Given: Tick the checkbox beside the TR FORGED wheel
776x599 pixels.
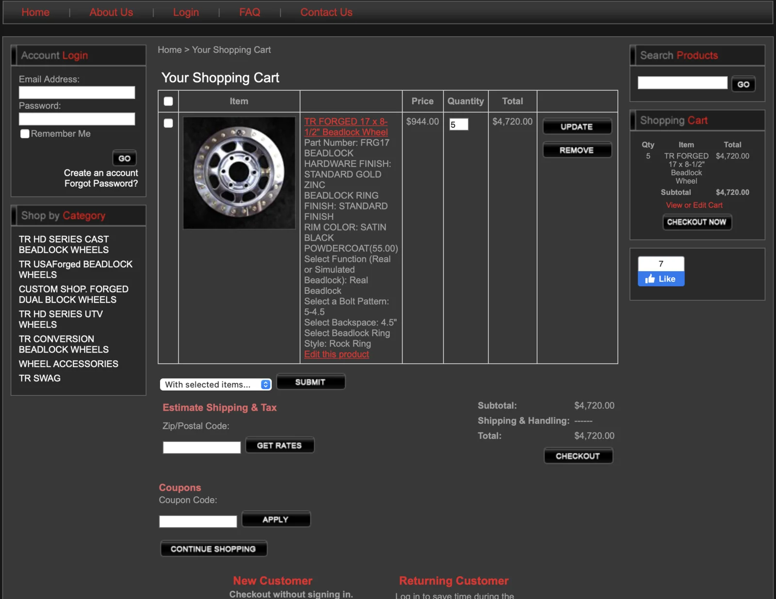Looking at the screenshot, I should point(168,123).
